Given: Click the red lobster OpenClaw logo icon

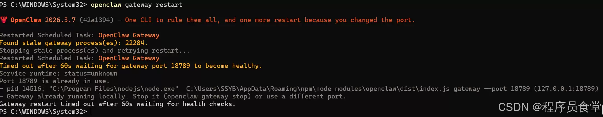Looking at the screenshot, I should [x=4, y=20].
